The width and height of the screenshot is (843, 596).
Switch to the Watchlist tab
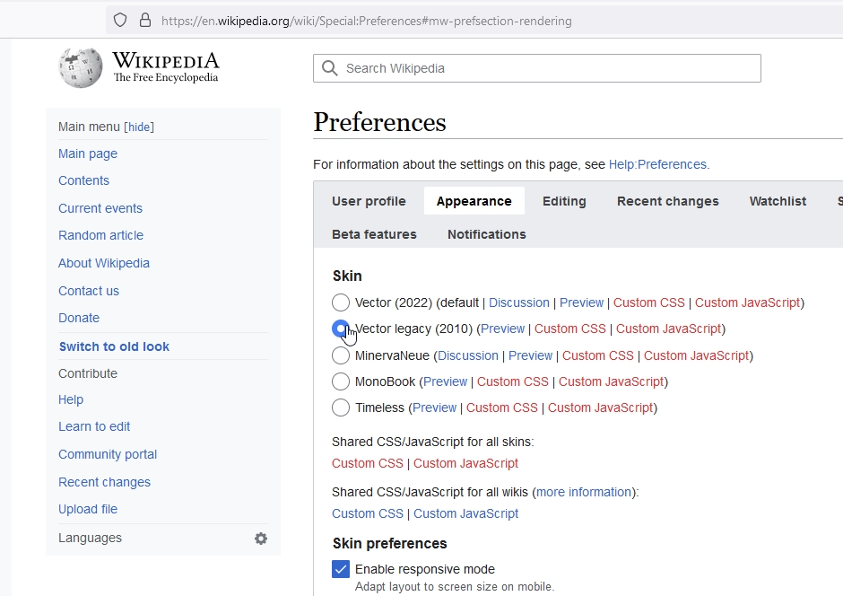[777, 201]
